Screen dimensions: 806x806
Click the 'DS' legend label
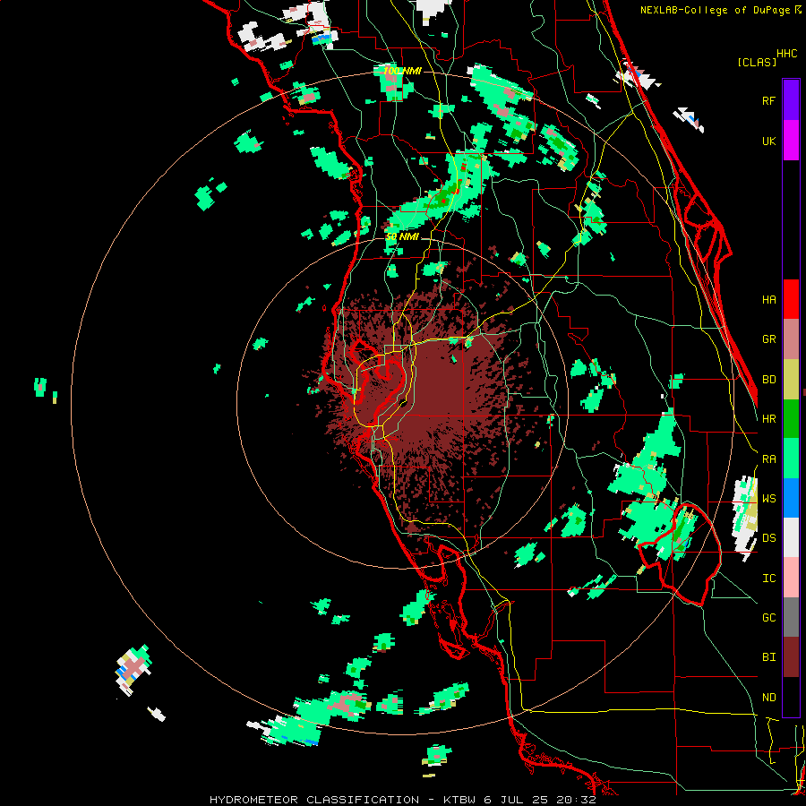(768, 538)
